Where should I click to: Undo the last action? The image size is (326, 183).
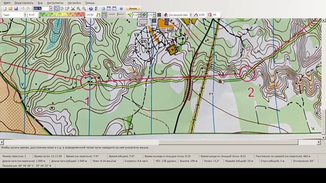tap(23, 9)
